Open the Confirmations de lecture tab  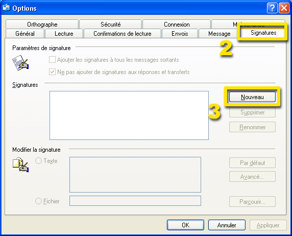[123, 34]
